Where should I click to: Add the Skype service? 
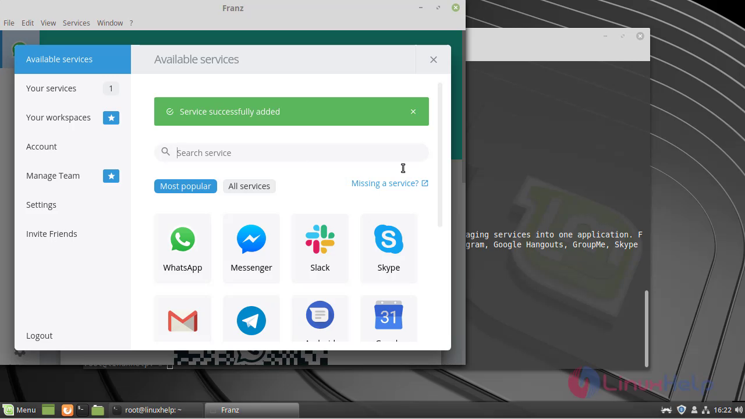pyautogui.click(x=389, y=248)
